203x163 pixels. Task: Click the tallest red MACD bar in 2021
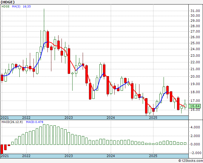(x=2, y=149)
